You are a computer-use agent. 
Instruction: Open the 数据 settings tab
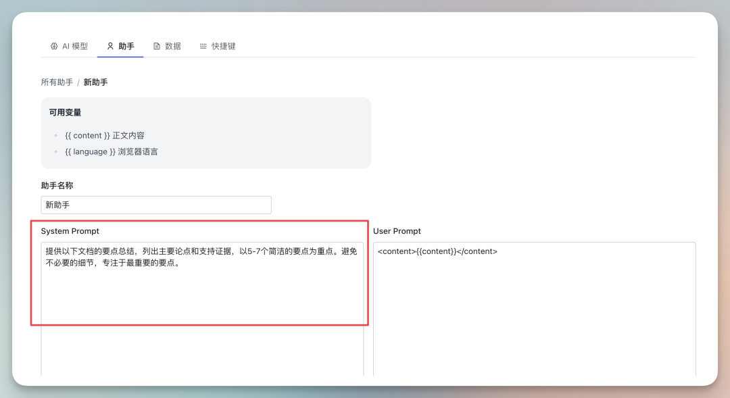pos(167,46)
